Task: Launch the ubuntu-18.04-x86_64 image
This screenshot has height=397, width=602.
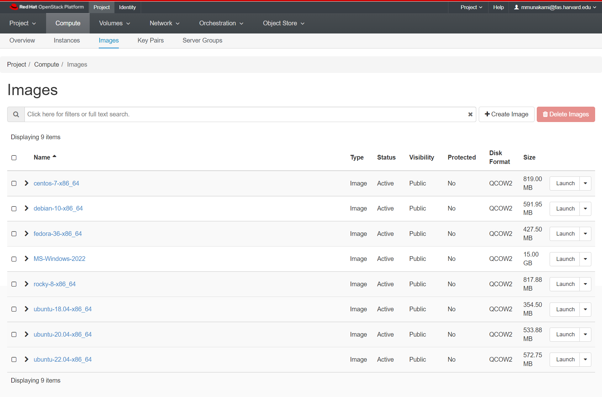Action: click(565, 309)
